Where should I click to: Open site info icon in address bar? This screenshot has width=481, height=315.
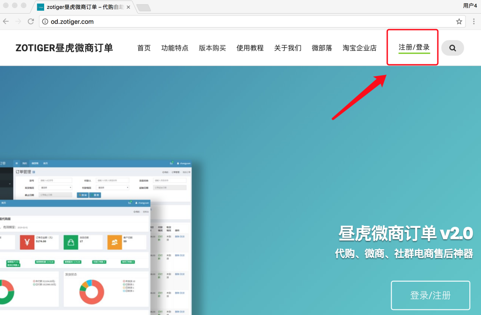[x=45, y=22]
